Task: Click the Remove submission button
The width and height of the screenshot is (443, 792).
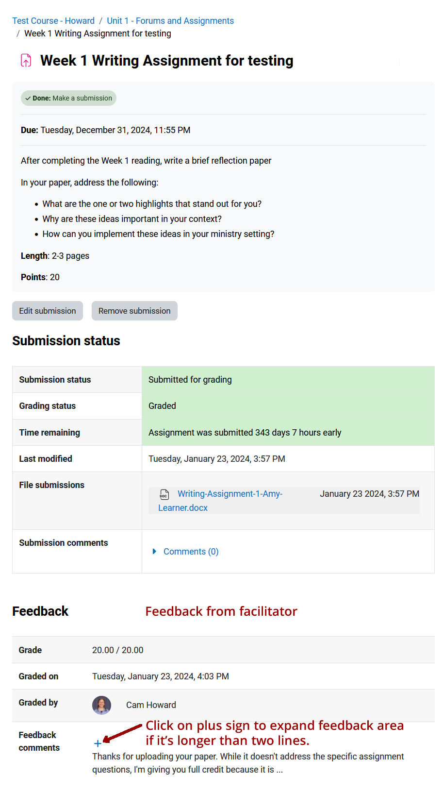Action: 134,310
